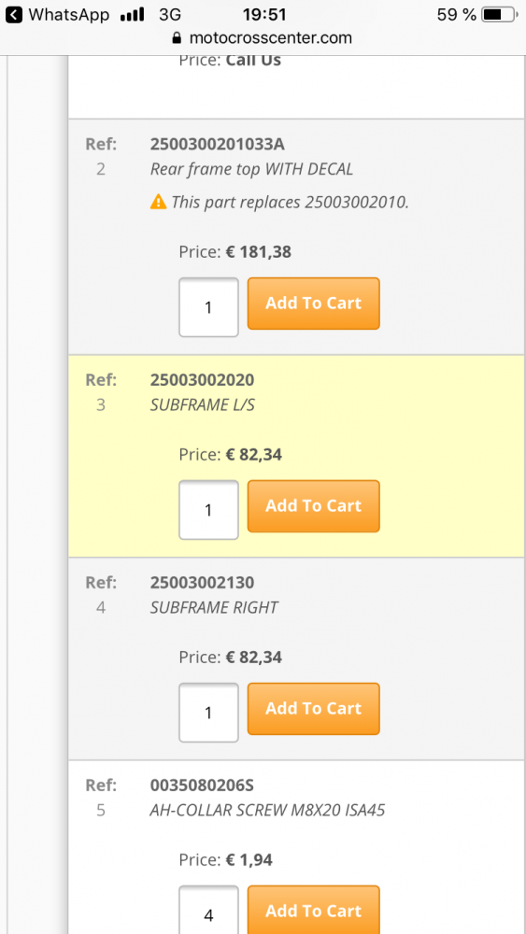
Task: Tap part number 25003002130
Action: 202,582
